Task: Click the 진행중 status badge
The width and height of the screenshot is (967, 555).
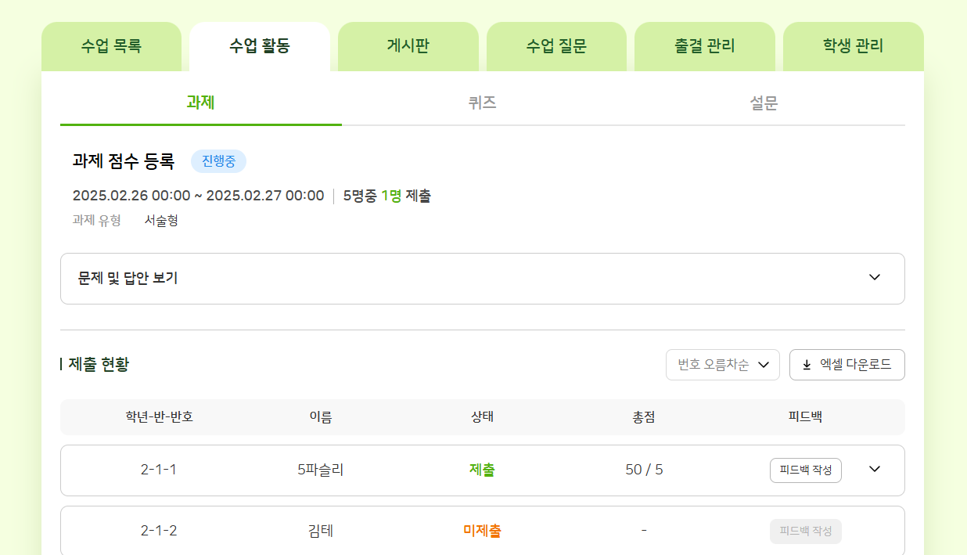Action: point(218,161)
